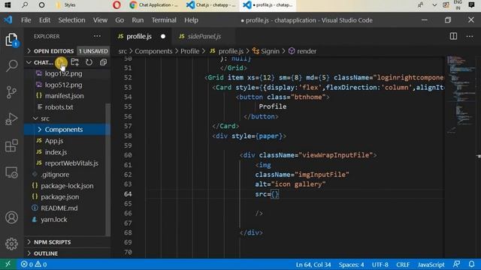Open App.js in the file tree
This screenshot has width=481, height=270.
pyautogui.click(x=54, y=141)
